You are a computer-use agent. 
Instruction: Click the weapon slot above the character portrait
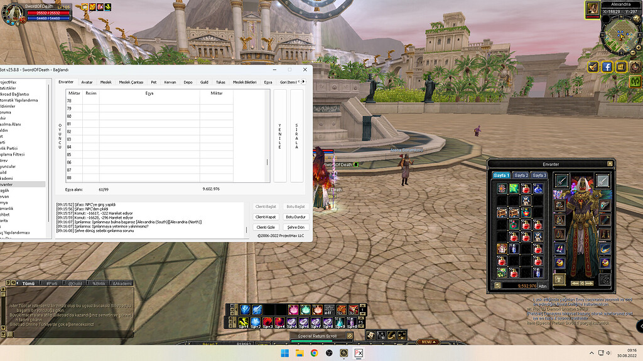click(561, 181)
